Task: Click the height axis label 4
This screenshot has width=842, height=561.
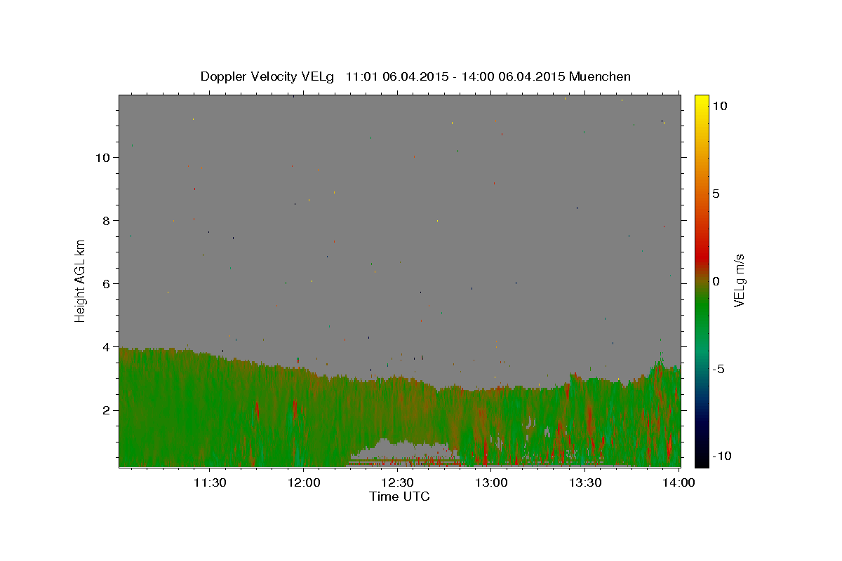Action: 107,347
